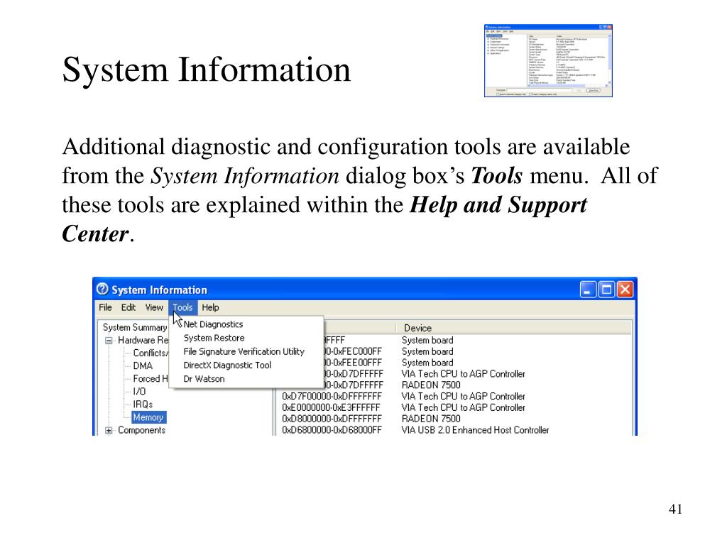Minimize the System Information window
Screen dimensions: 727x545
tap(588, 290)
